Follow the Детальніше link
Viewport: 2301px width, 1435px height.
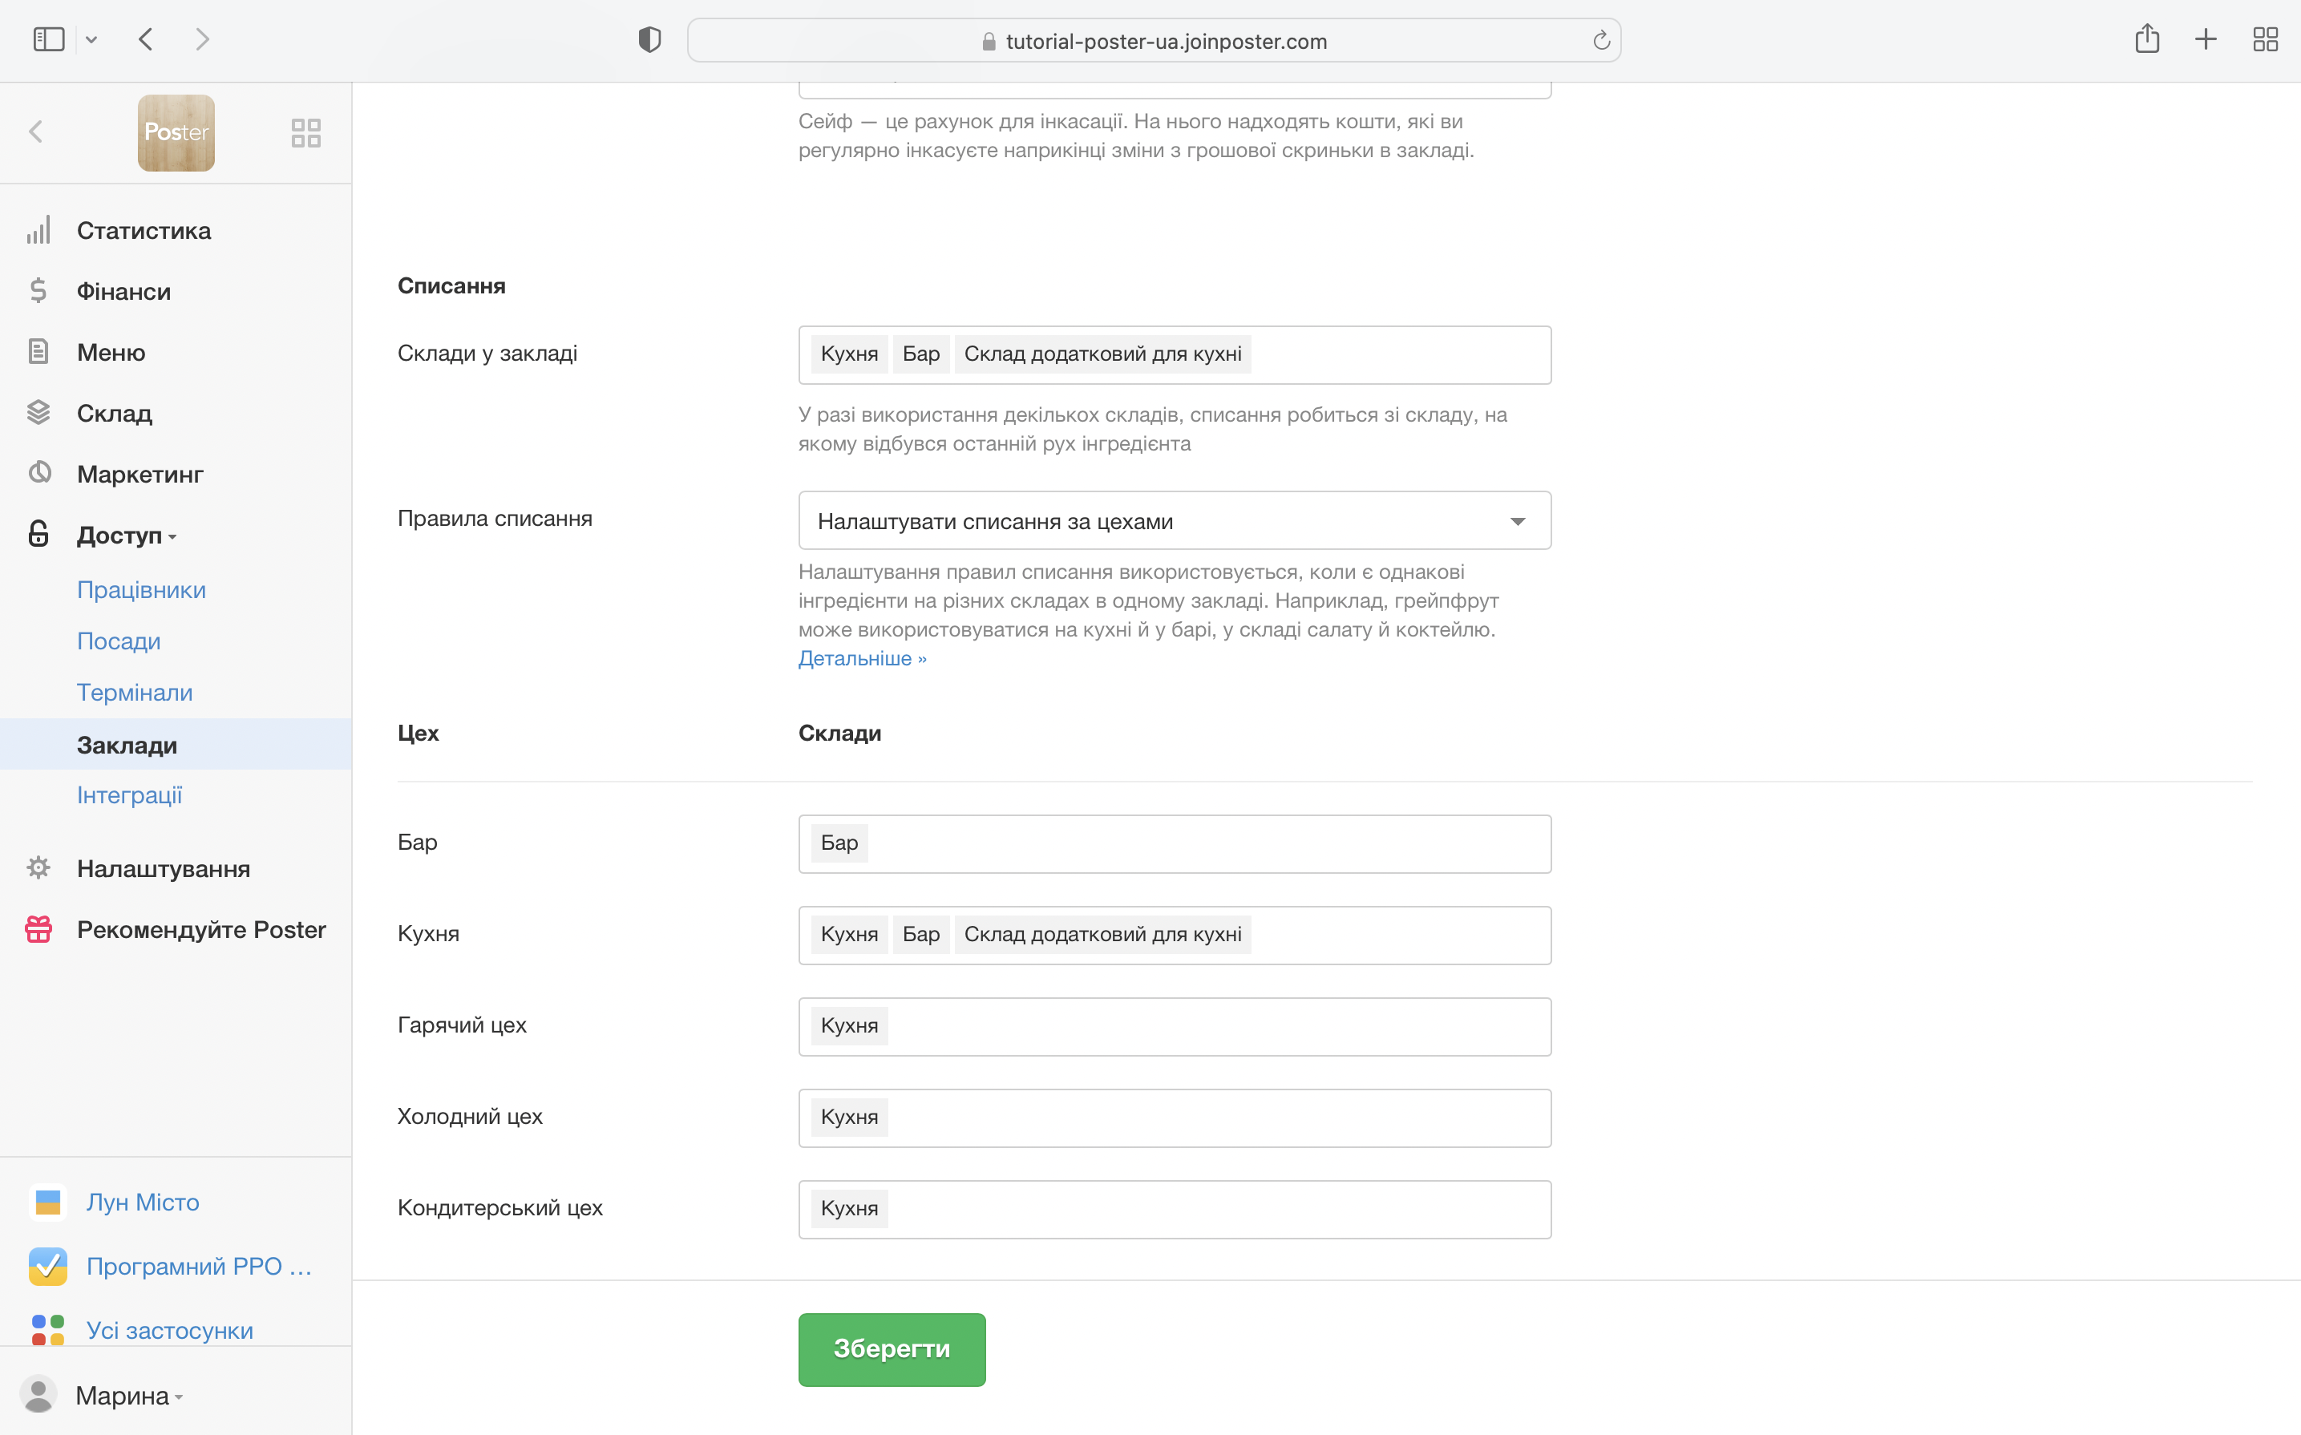[x=860, y=659]
